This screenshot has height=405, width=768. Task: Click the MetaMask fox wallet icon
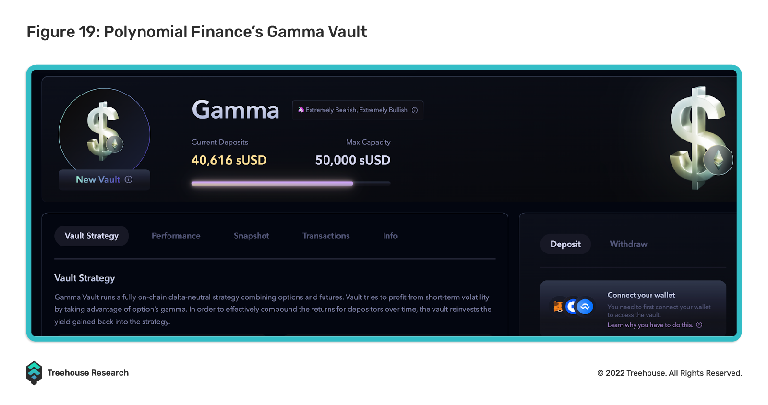[x=558, y=307]
